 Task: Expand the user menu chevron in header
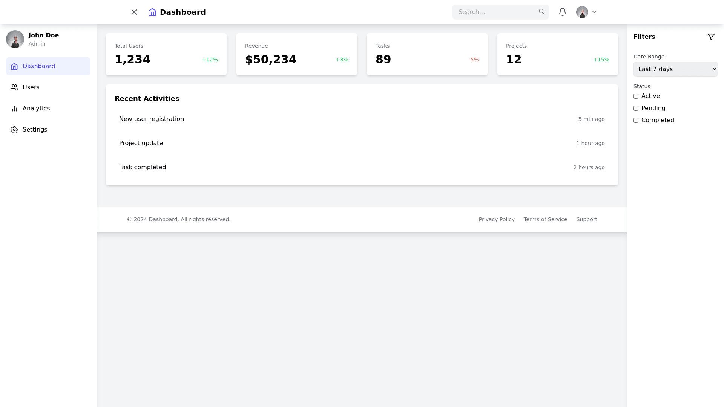(594, 12)
